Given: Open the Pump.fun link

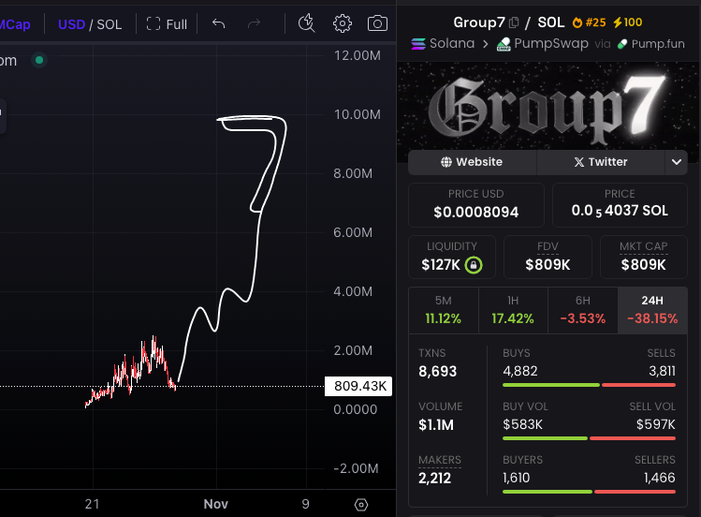Looking at the screenshot, I should pyautogui.click(x=650, y=44).
